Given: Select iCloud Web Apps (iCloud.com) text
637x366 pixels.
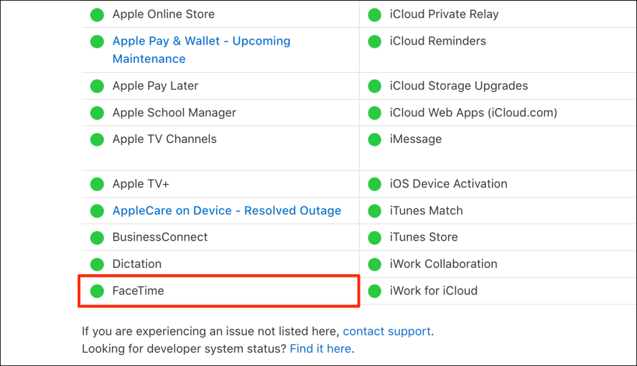Looking at the screenshot, I should click(x=473, y=112).
